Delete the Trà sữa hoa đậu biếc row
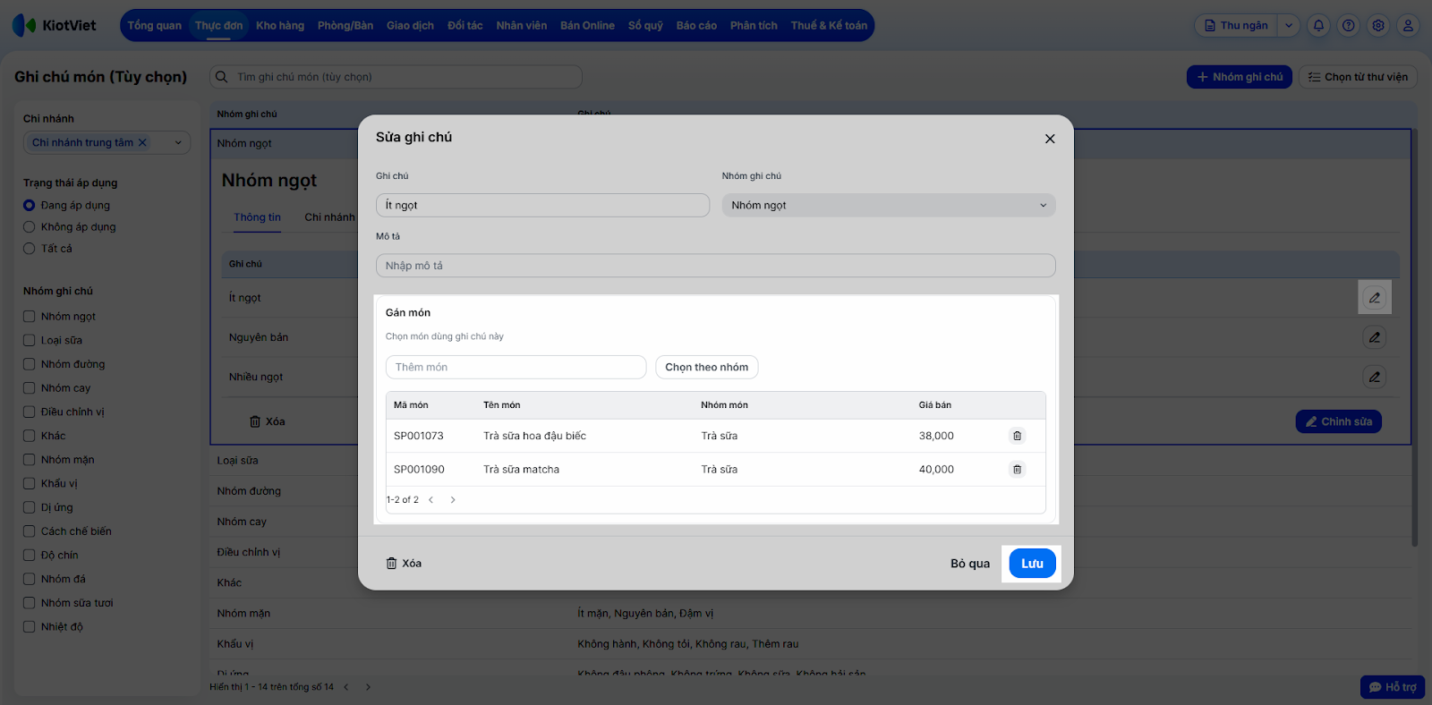The width and height of the screenshot is (1432, 705). 1017,436
